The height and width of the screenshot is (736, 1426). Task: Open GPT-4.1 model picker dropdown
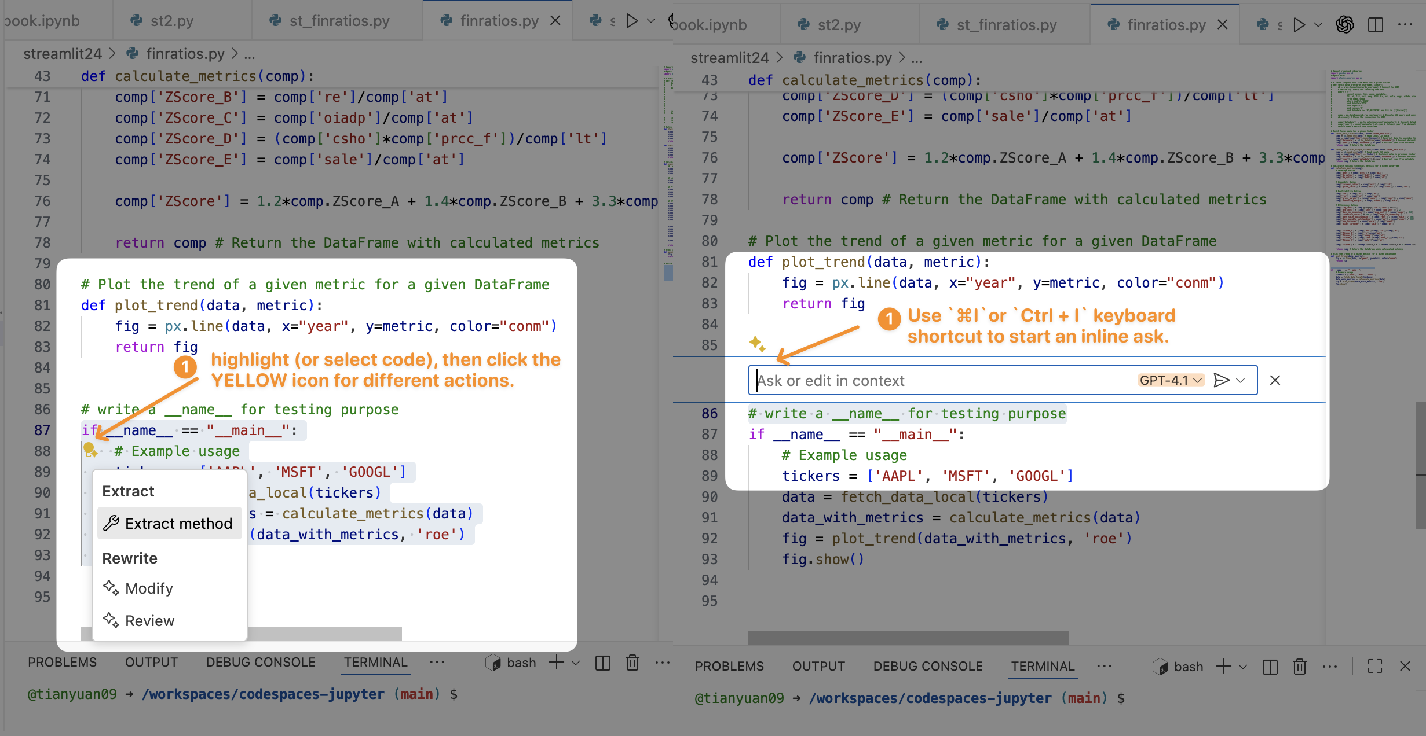coord(1172,380)
